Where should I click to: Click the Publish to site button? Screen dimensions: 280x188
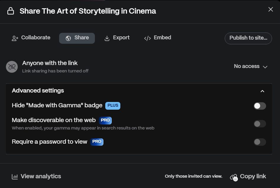(x=248, y=38)
